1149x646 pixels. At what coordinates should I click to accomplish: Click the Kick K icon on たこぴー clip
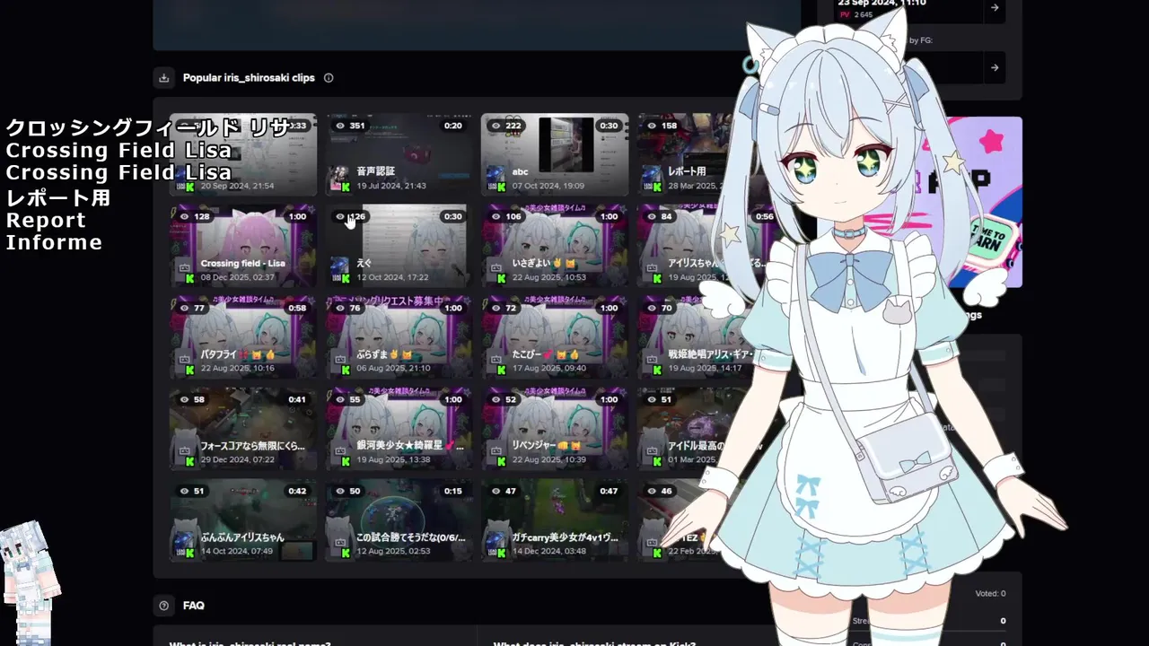click(501, 370)
